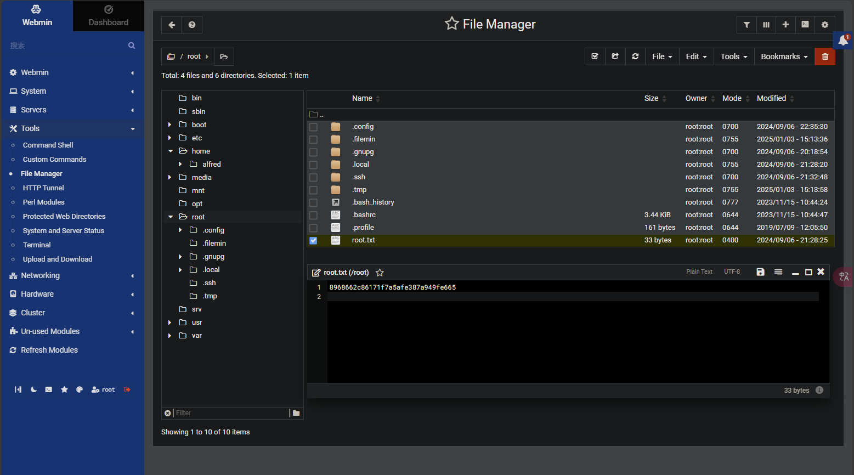This screenshot has width=854, height=475.
Task: Select the .ssh folder checkbox
Action: [313, 177]
